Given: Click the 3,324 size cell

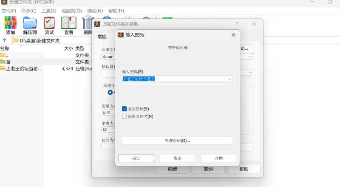Looking at the screenshot, I should (67, 68).
